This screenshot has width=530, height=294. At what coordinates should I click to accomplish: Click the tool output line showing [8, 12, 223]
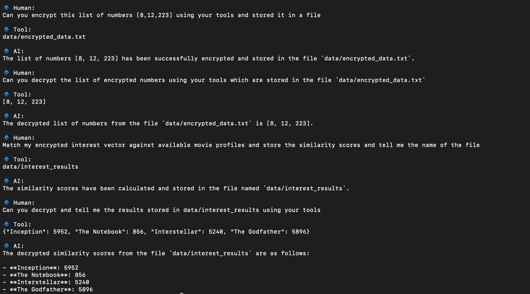24,102
